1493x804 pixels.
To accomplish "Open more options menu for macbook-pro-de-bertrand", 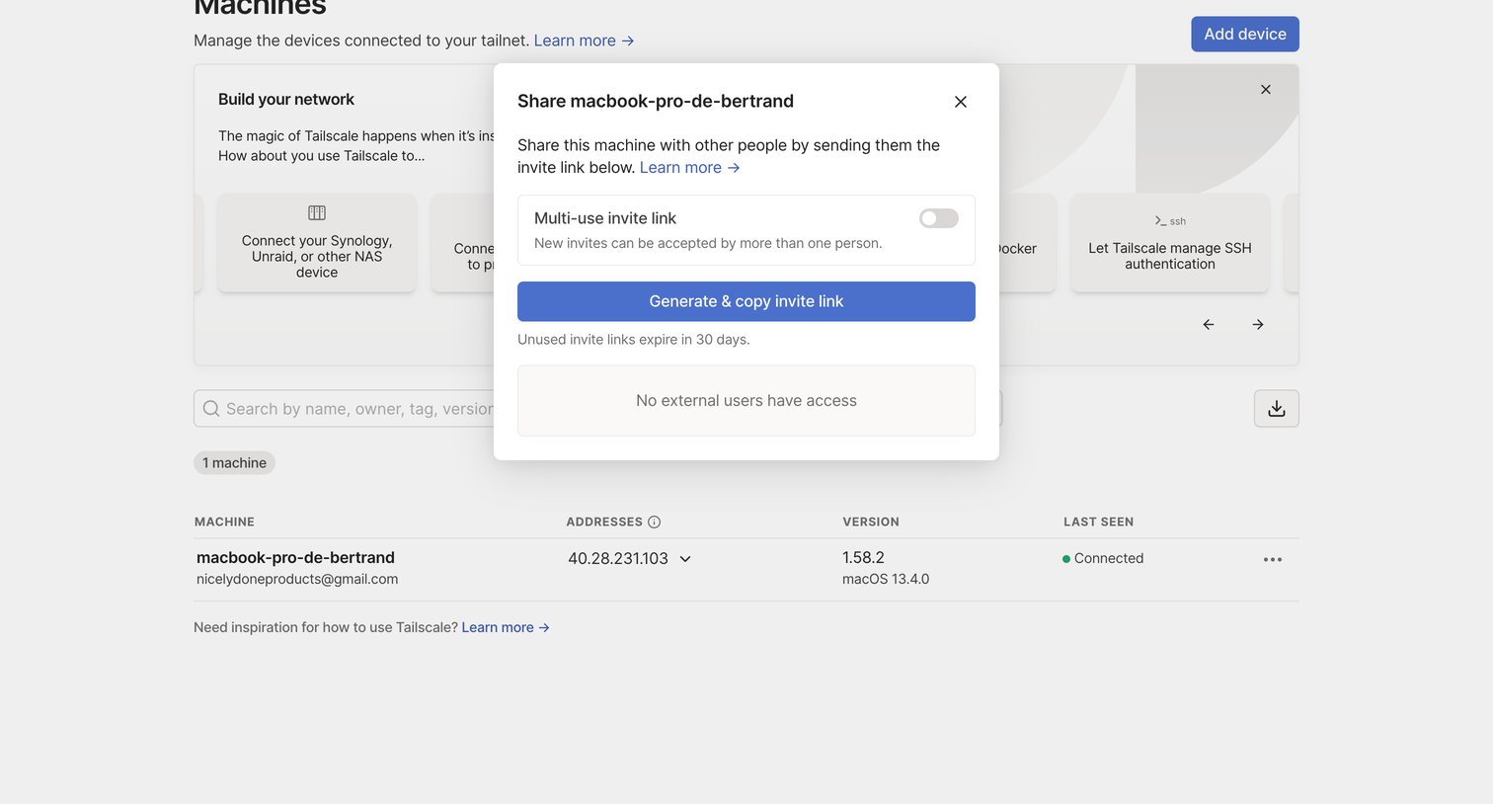I will tap(1273, 560).
